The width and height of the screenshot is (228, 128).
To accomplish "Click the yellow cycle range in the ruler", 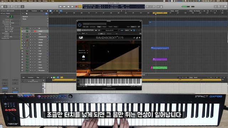I will pos(160,13).
